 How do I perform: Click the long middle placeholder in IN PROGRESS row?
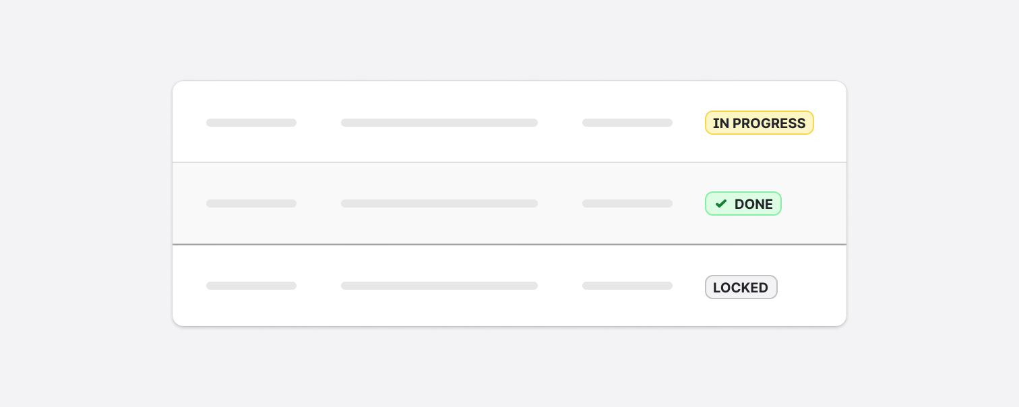[x=439, y=123]
